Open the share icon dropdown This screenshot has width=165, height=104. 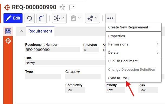point(92,18)
